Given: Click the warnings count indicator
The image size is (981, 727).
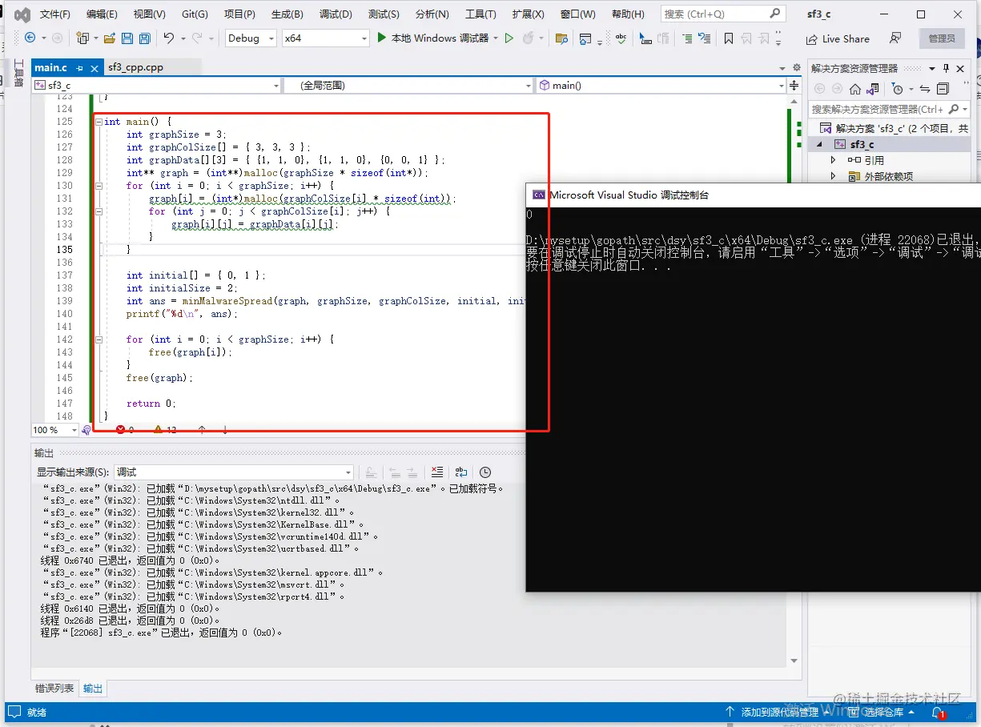Looking at the screenshot, I should (166, 430).
